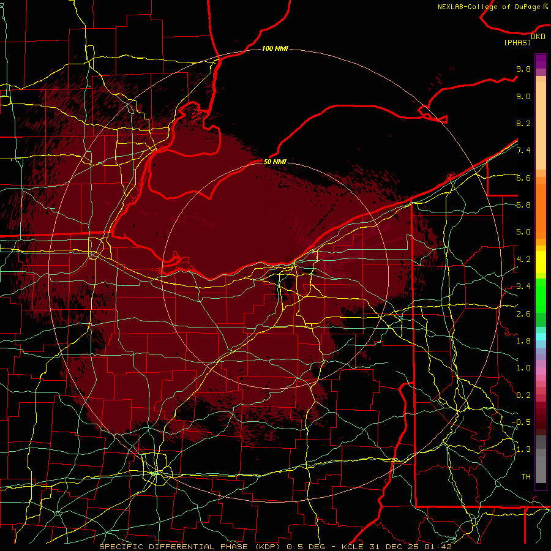Select the [PHAS] units label
The width and height of the screenshot is (551, 551).
click(517, 42)
